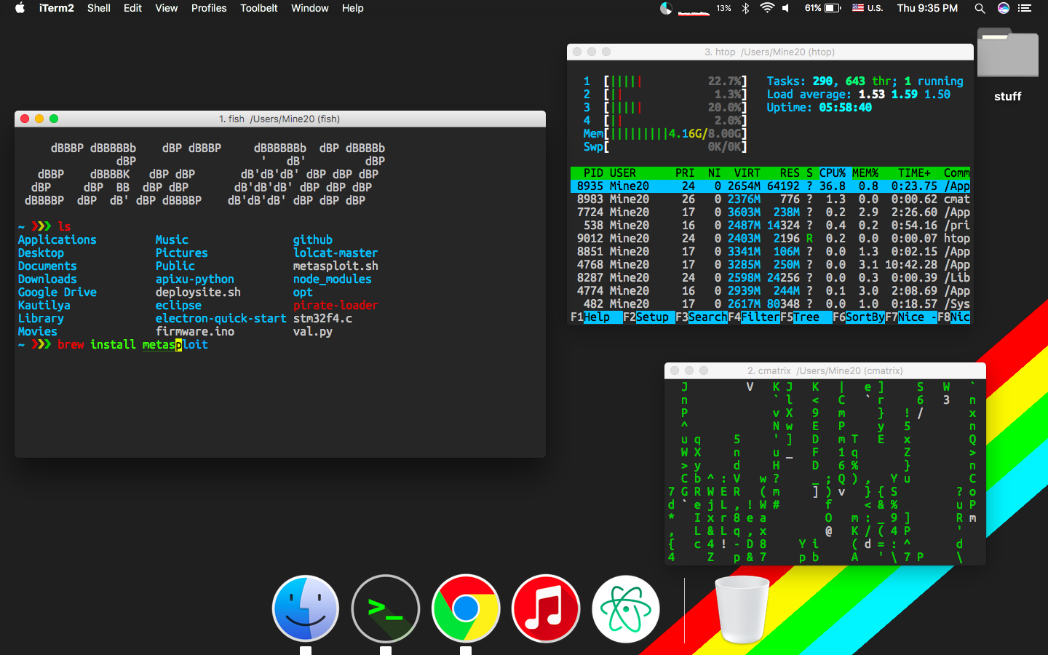Open Spotlight search magnifier
This screenshot has height=655, width=1048.
coord(980,8)
